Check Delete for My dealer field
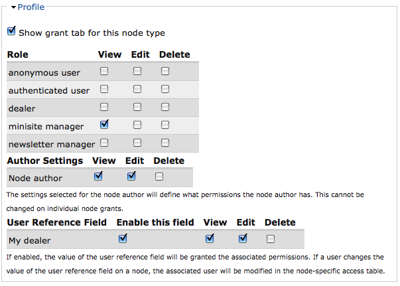The image size is (400, 286). 271,239
